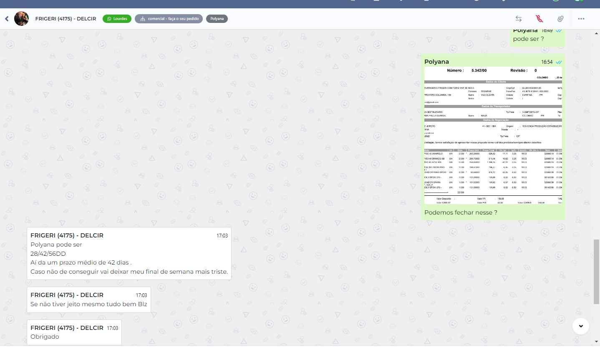Screen dimensions: 600x347
Task: Open the three-dot more options menu
Action: click(581, 19)
